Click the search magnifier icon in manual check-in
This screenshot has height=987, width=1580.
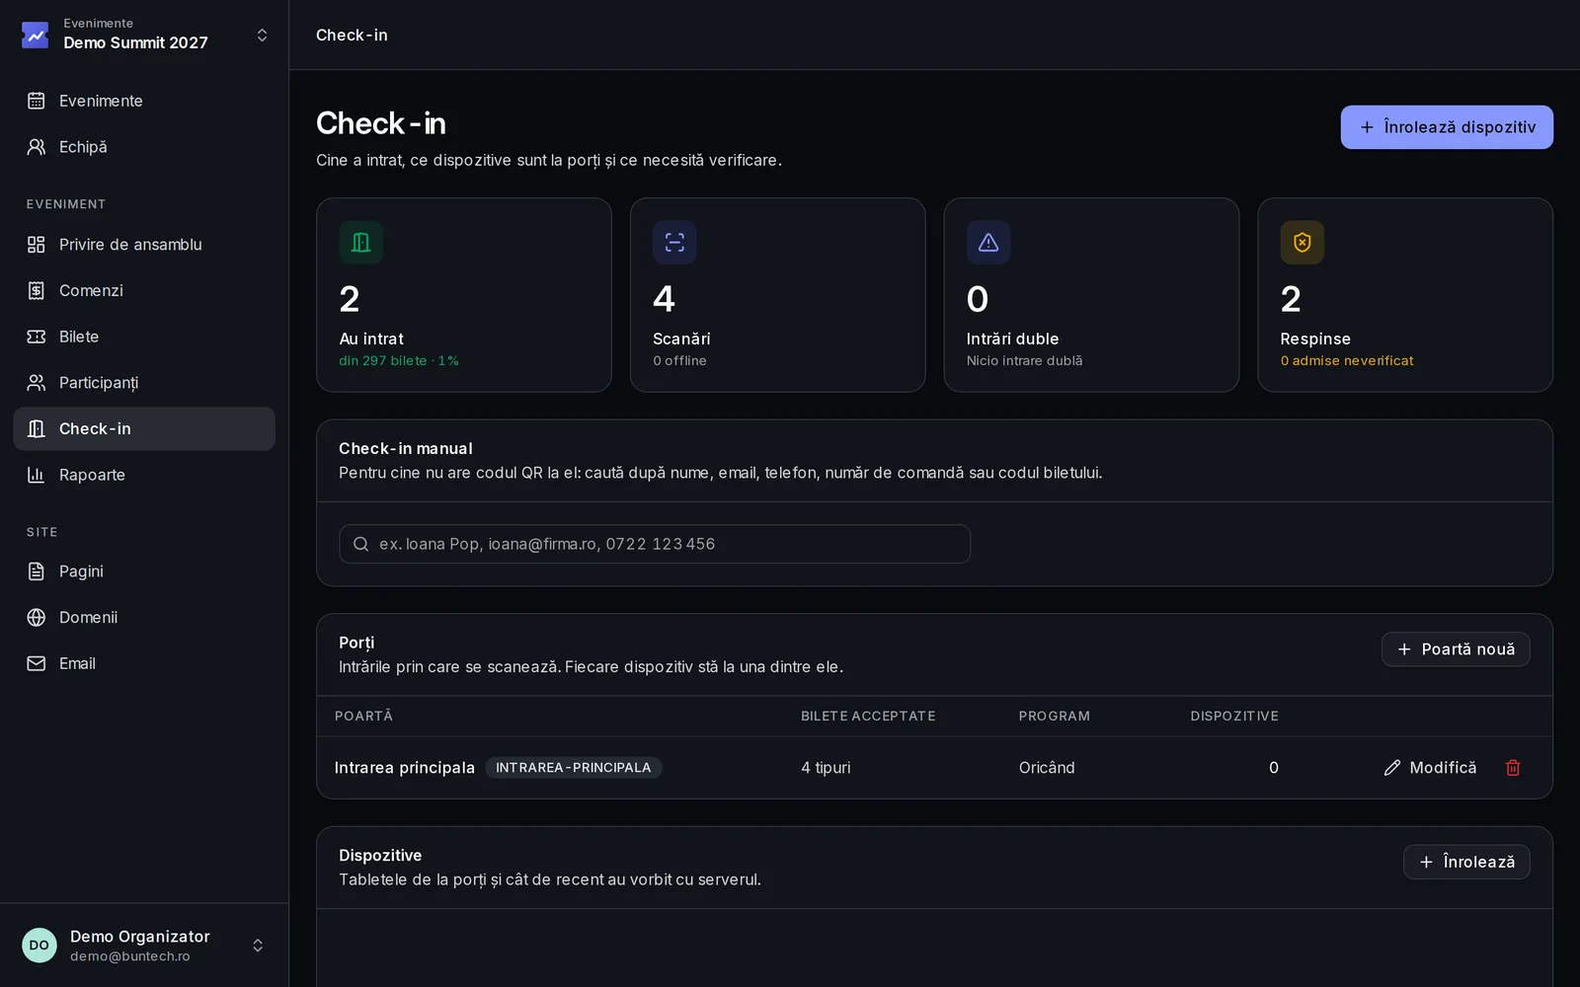pyautogui.click(x=361, y=544)
